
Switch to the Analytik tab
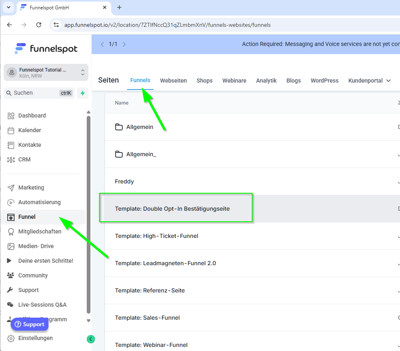point(266,81)
